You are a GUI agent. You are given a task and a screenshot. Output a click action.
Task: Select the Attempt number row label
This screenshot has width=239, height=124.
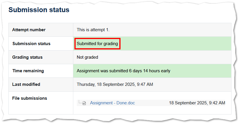click(29, 30)
